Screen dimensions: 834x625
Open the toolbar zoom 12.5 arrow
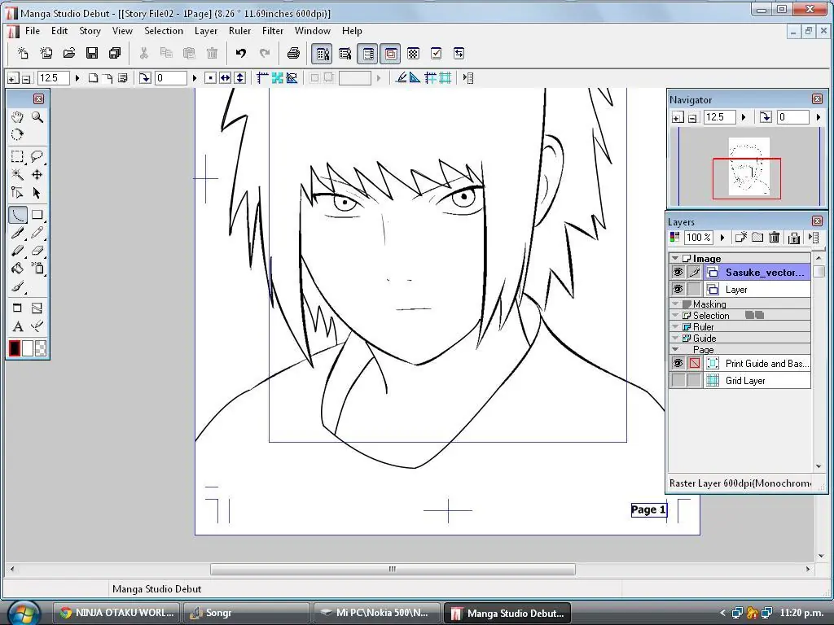77,78
